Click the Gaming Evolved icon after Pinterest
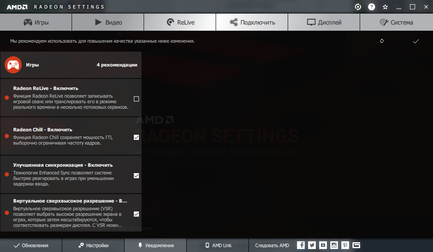Image resolution: width=433 pixels, height=252 pixels. pos(356,245)
